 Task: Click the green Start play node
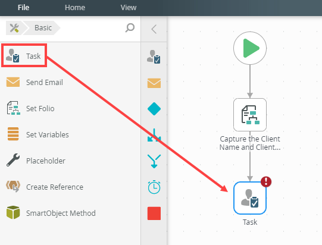click(250, 48)
